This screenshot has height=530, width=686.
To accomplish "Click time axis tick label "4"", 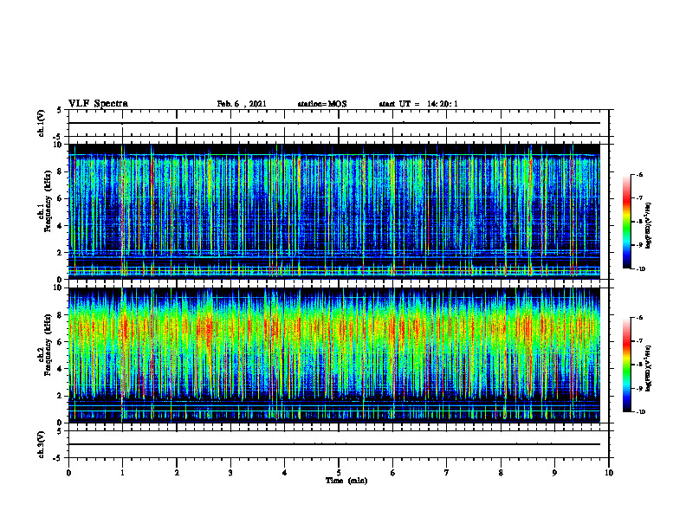I will tap(285, 473).
